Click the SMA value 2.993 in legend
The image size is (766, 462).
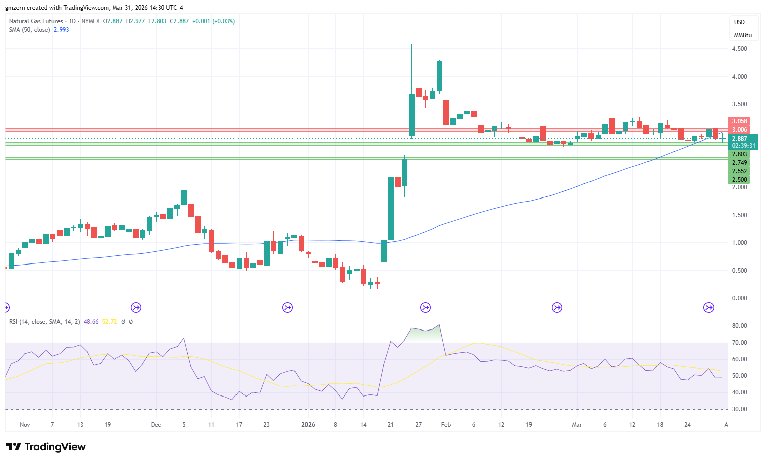coord(61,30)
